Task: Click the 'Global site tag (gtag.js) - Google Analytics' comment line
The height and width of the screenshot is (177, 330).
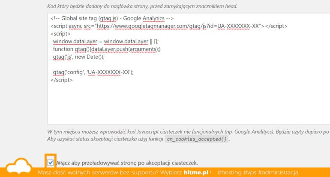Action: coord(112,18)
